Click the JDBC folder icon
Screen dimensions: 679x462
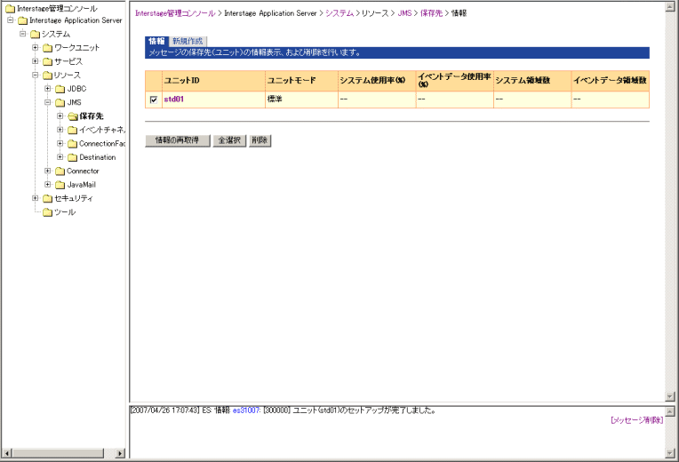point(60,89)
